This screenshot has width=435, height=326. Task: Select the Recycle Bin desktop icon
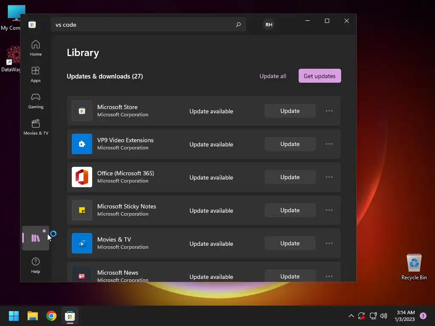click(x=414, y=267)
